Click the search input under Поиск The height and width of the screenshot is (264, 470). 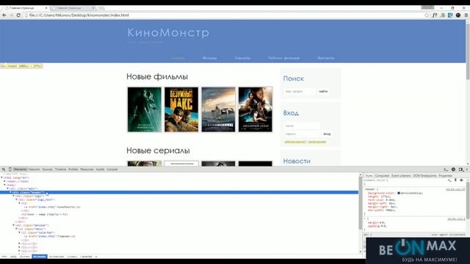(x=300, y=91)
